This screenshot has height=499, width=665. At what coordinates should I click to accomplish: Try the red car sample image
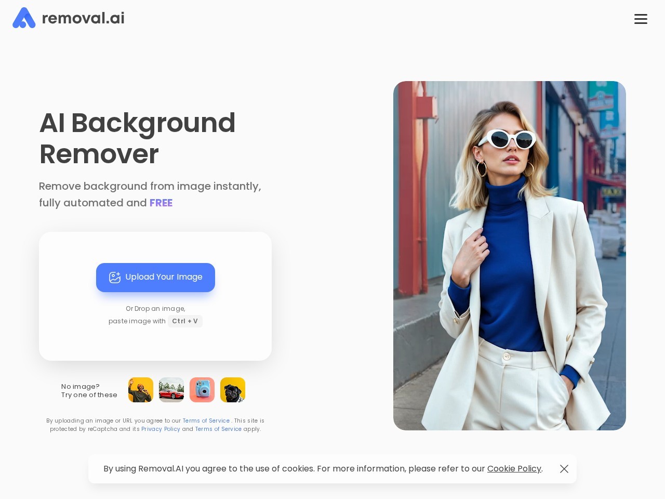point(171,390)
